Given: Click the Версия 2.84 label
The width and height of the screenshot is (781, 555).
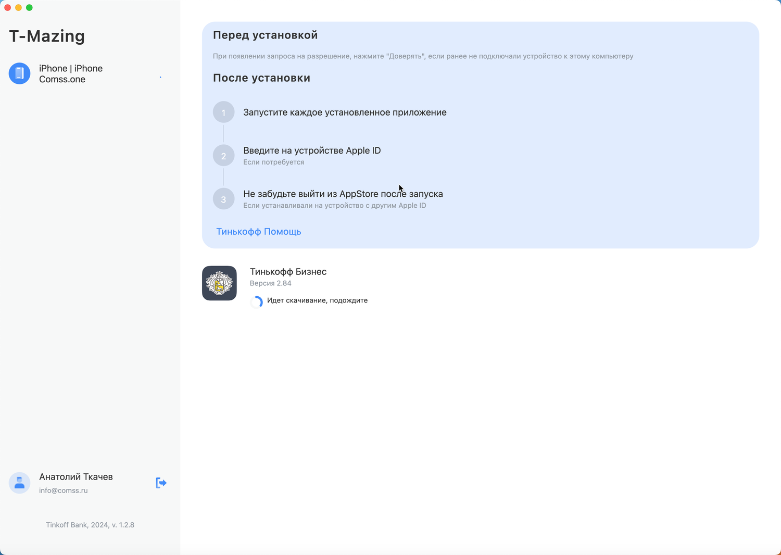Looking at the screenshot, I should (x=270, y=283).
